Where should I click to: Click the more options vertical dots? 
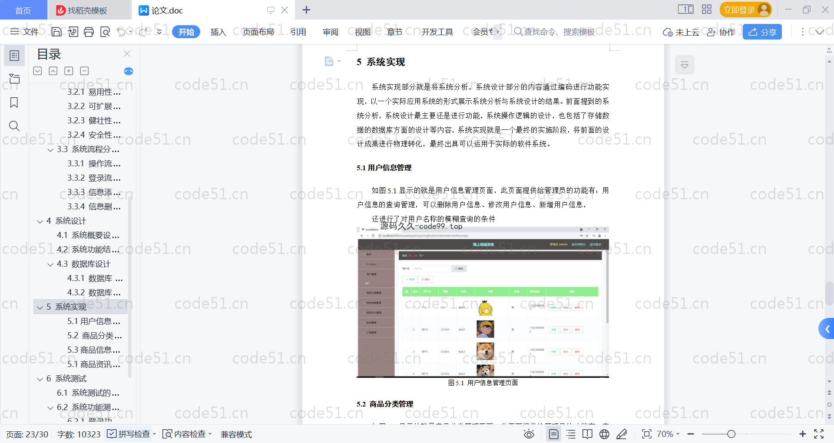coord(802,32)
